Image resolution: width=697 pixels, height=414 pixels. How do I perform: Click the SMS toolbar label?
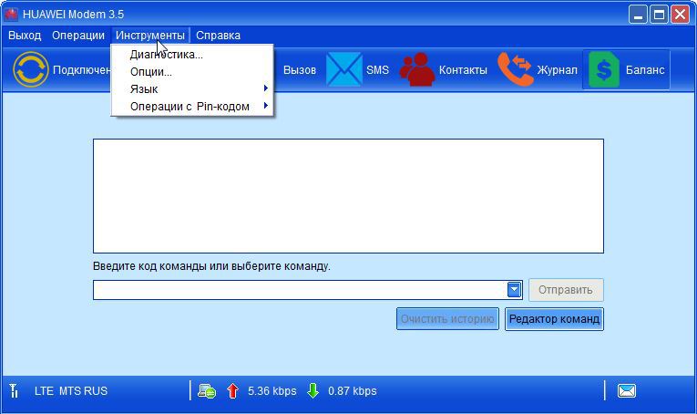click(377, 70)
